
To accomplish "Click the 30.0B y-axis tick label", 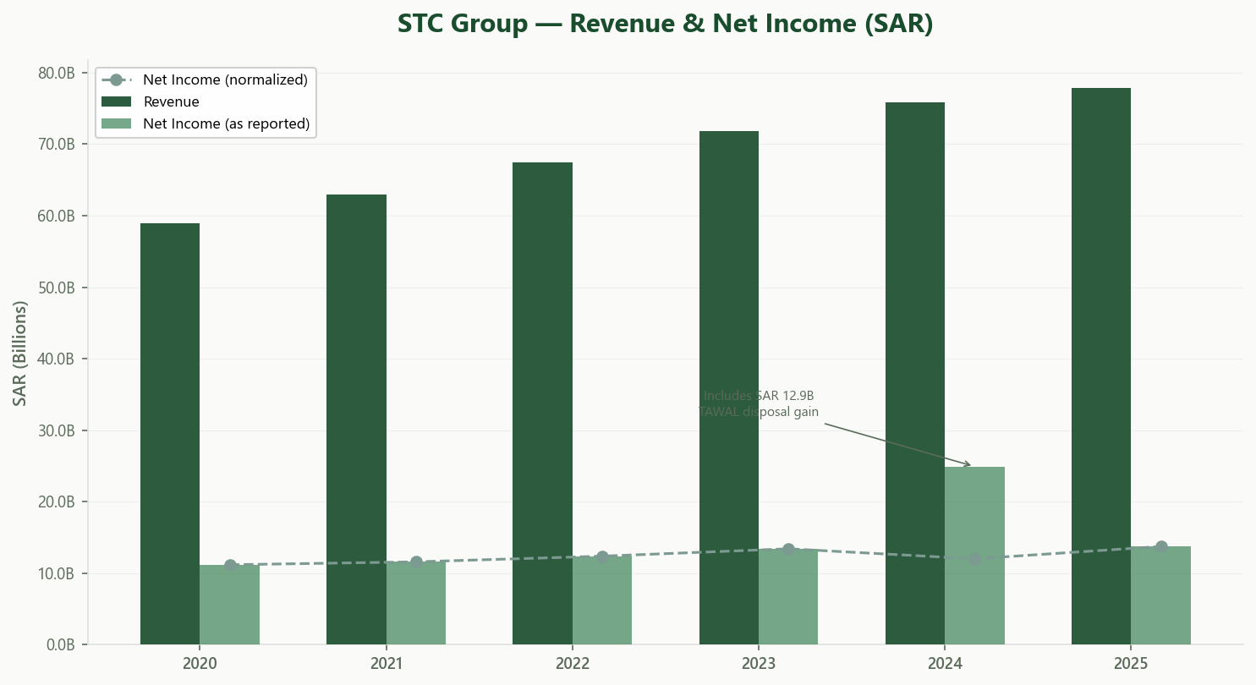I will tap(57, 430).
